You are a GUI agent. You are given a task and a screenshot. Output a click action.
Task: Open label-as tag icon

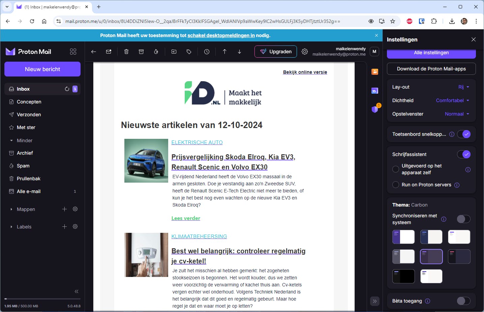(189, 52)
